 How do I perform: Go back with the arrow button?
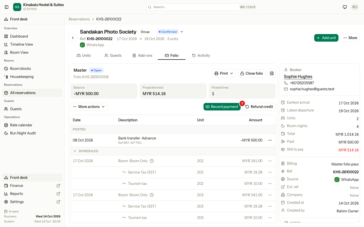point(73,38)
